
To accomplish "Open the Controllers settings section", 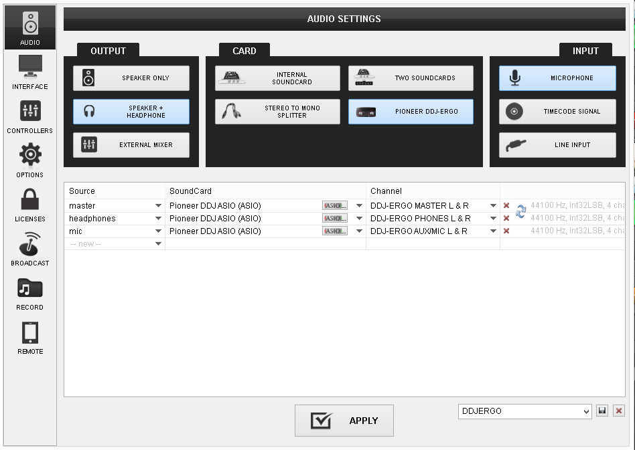I will (30, 116).
